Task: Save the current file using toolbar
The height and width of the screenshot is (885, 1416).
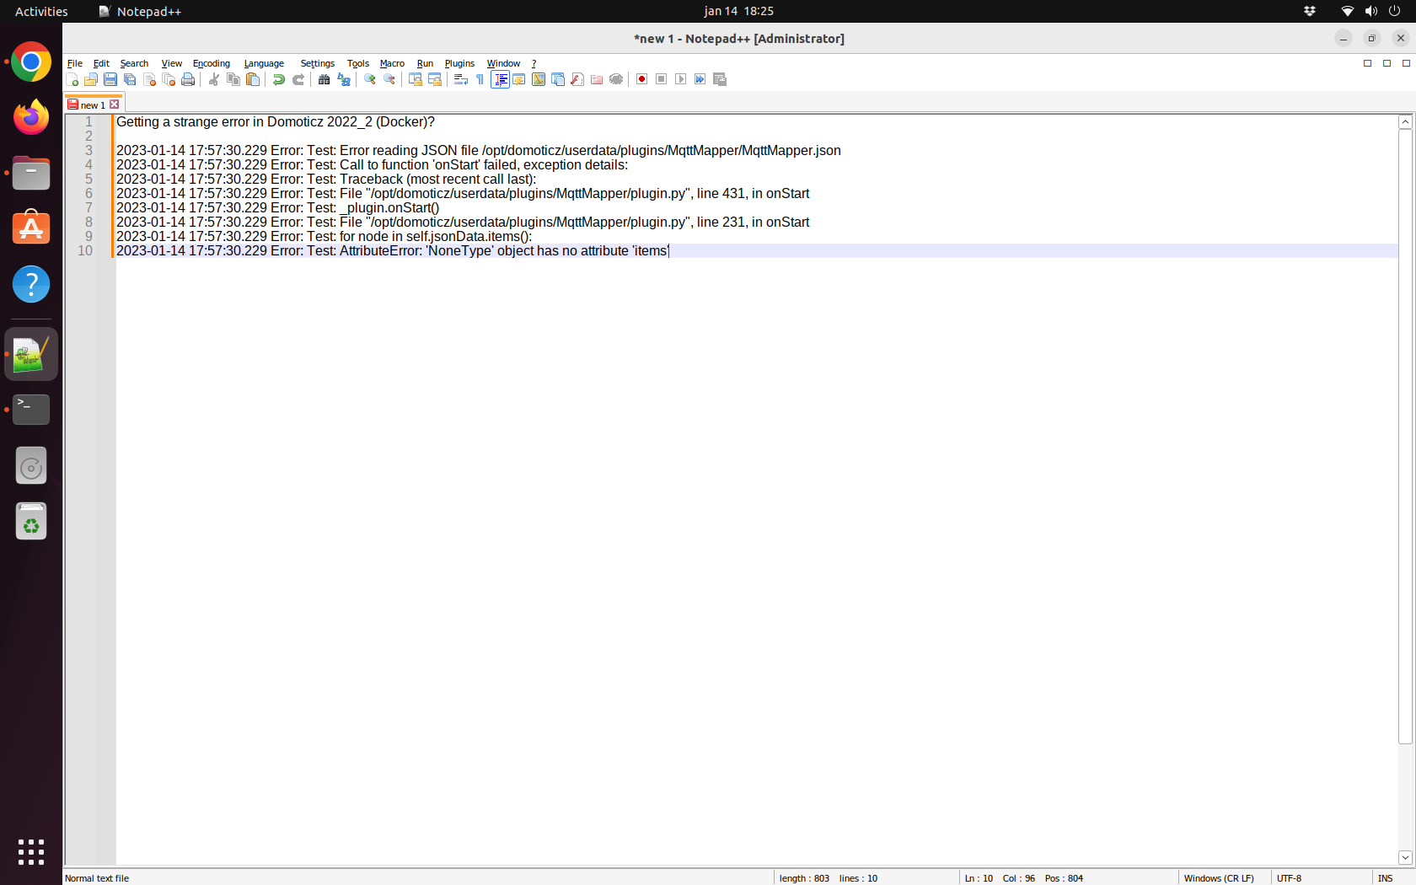Action: (110, 79)
